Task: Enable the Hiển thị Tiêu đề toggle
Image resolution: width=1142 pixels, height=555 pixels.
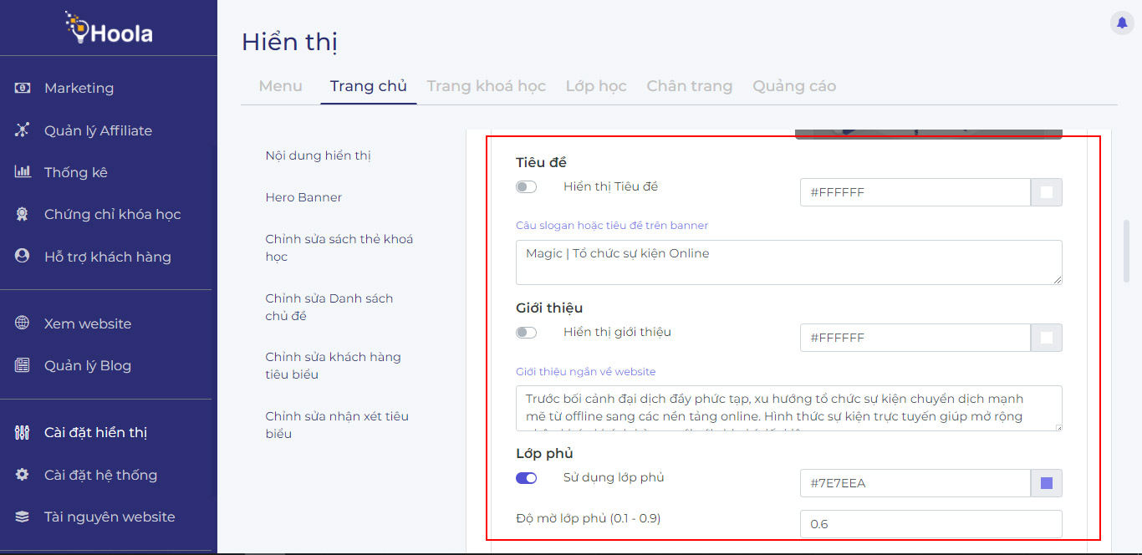Action: pos(526,187)
